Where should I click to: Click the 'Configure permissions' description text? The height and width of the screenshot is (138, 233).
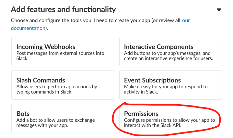pos(169,123)
